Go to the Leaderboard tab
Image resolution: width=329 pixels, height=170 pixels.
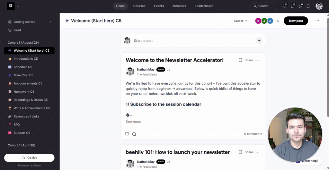pos(204,6)
